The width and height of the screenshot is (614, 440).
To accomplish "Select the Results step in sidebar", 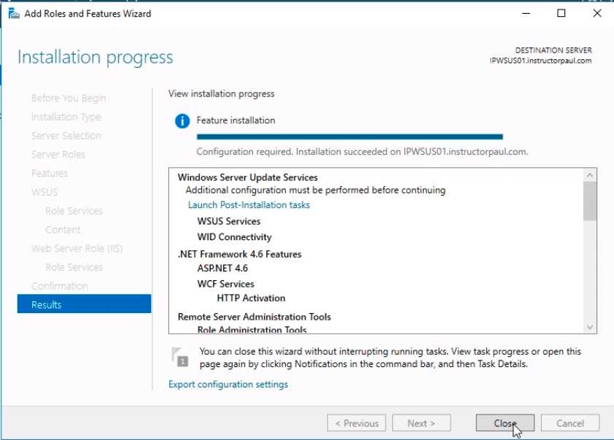I will click(x=84, y=304).
